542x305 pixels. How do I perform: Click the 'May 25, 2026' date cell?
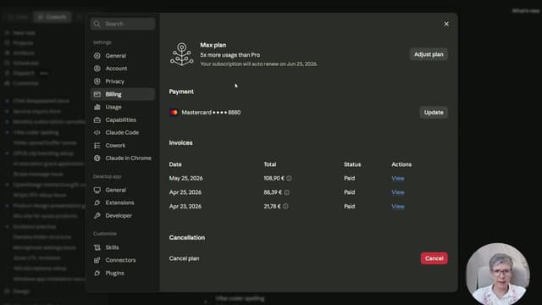coord(186,179)
